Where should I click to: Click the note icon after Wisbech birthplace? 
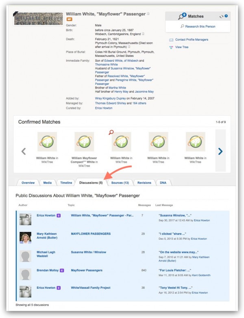[x=143, y=34]
